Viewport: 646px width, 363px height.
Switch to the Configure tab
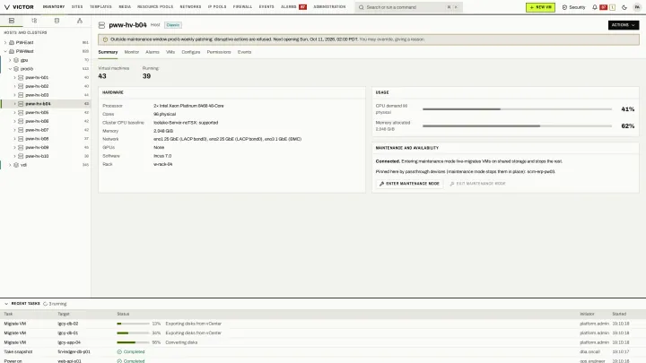click(x=191, y=52)
